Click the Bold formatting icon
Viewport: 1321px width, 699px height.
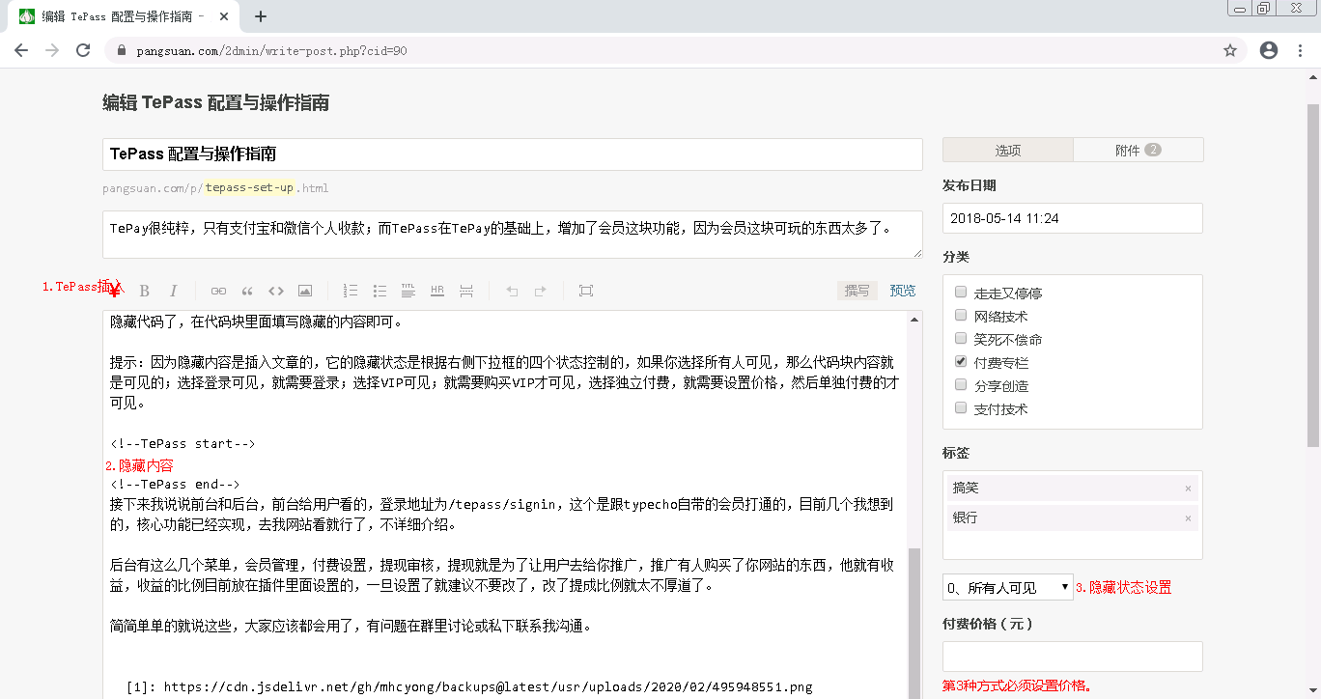[x=145, y=291]
